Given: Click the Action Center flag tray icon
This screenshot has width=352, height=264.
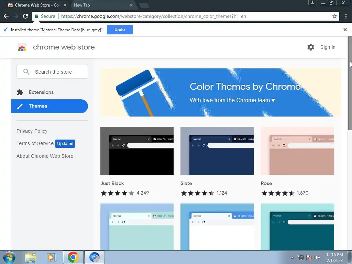Looking at the screenshot, I should (x=309, y=257).
